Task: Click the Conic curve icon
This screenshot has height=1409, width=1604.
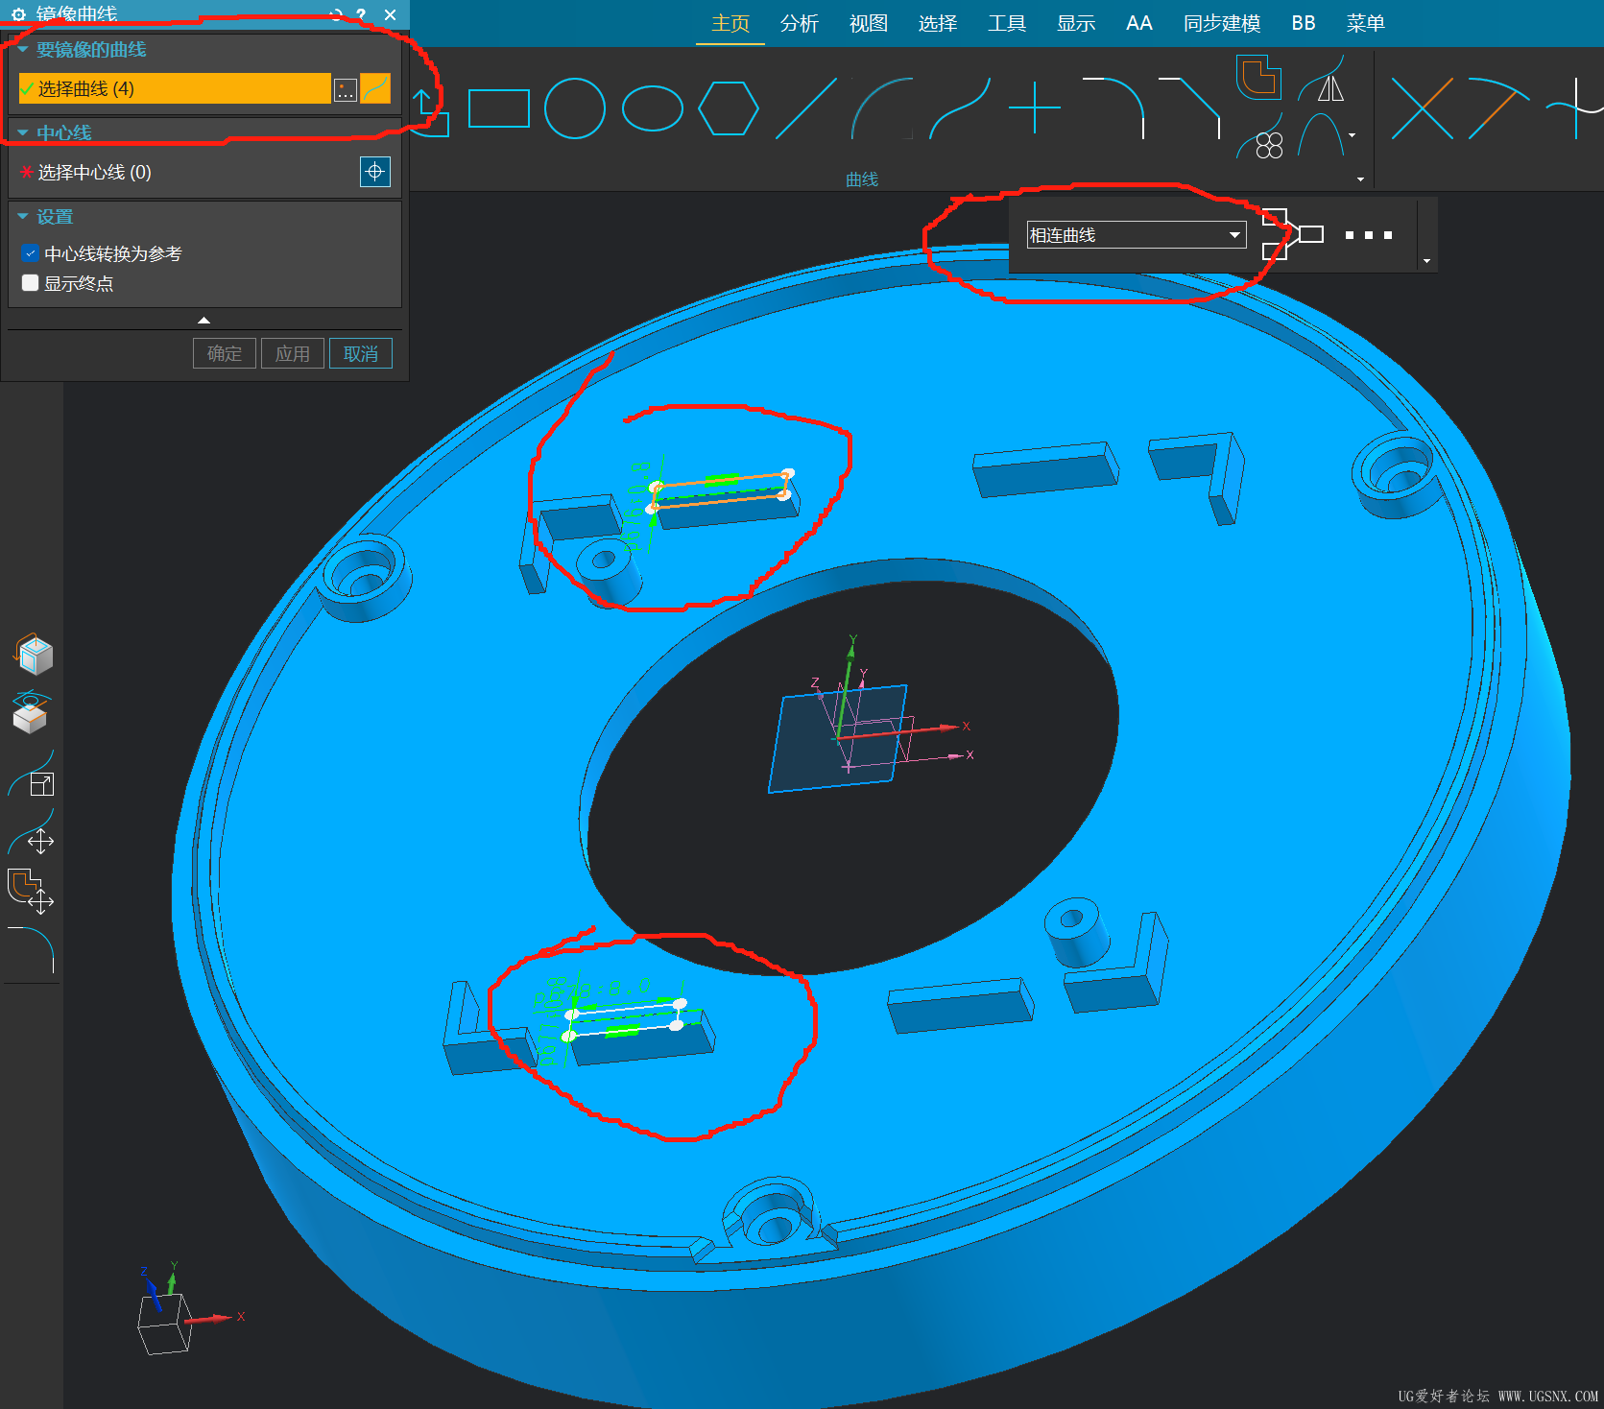Action: pos(1321,135)
